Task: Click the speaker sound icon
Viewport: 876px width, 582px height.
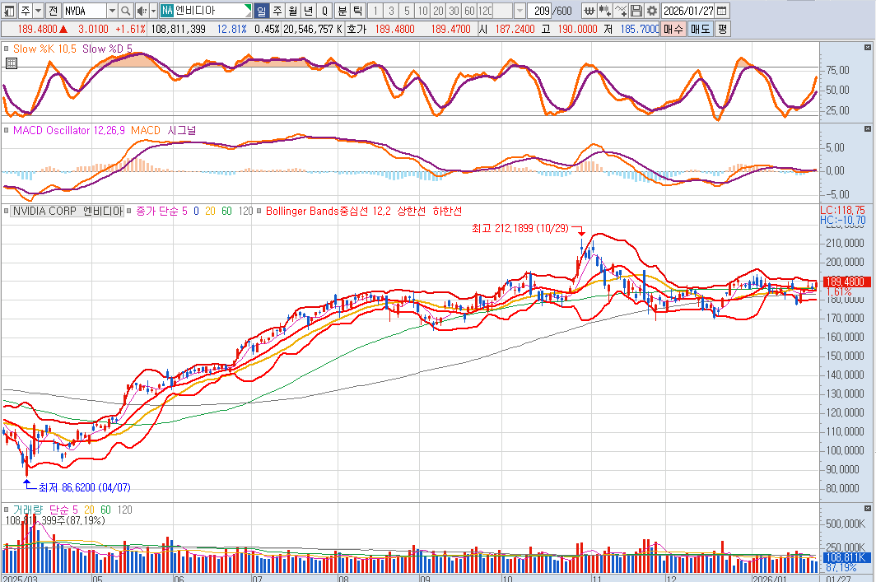Action: (x=140, y=11)
